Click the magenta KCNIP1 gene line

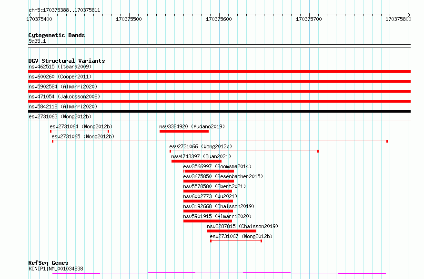219,273
